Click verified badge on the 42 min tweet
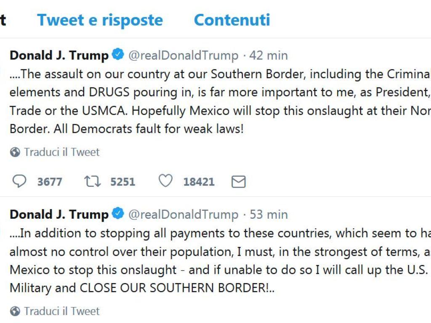Image resolution: width=431 pixels, height=323 pixels. click(118, 55)
